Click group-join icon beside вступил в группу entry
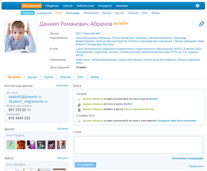The height and width of the screenshot is (171, 207). click(x=79, y=105)
